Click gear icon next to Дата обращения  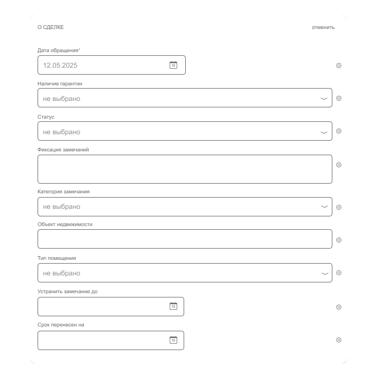click(x=339, y=66)
